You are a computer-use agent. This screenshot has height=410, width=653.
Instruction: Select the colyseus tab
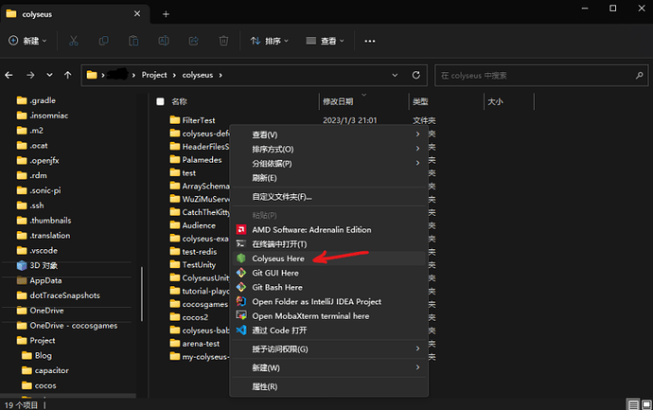tap(75, 14)
